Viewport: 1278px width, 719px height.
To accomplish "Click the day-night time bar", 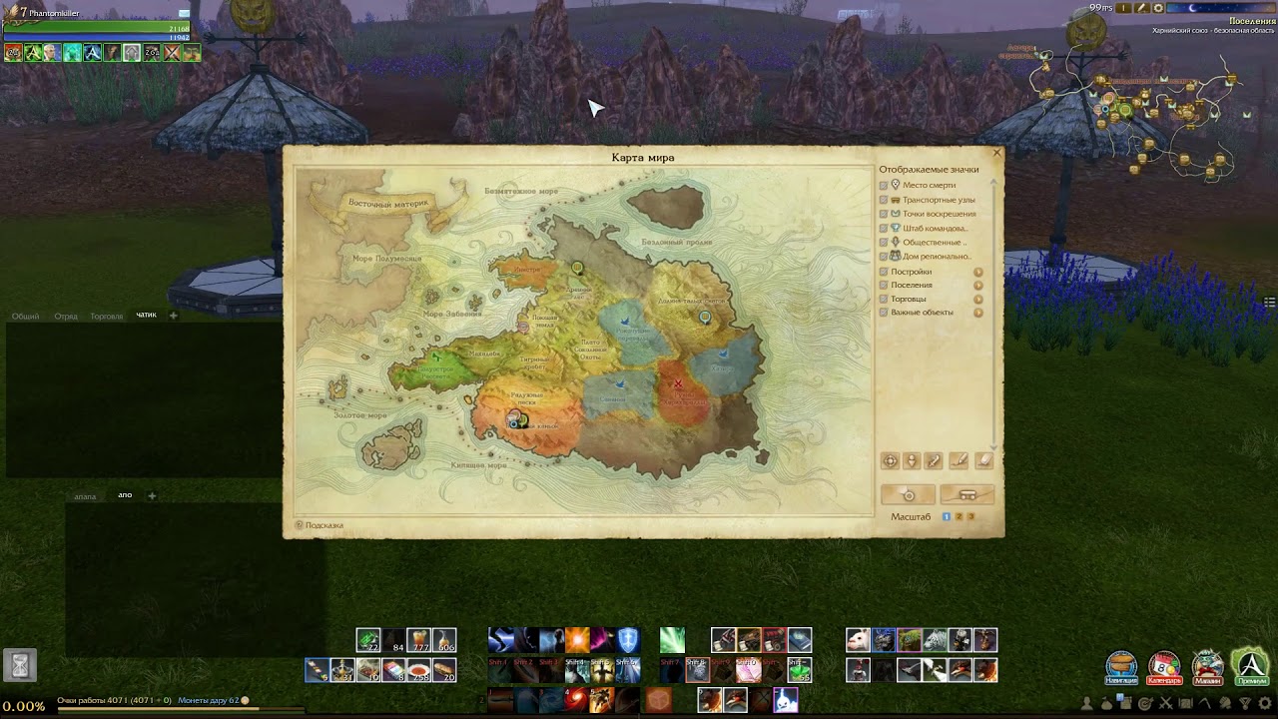I will click(x=1221, y=8).
